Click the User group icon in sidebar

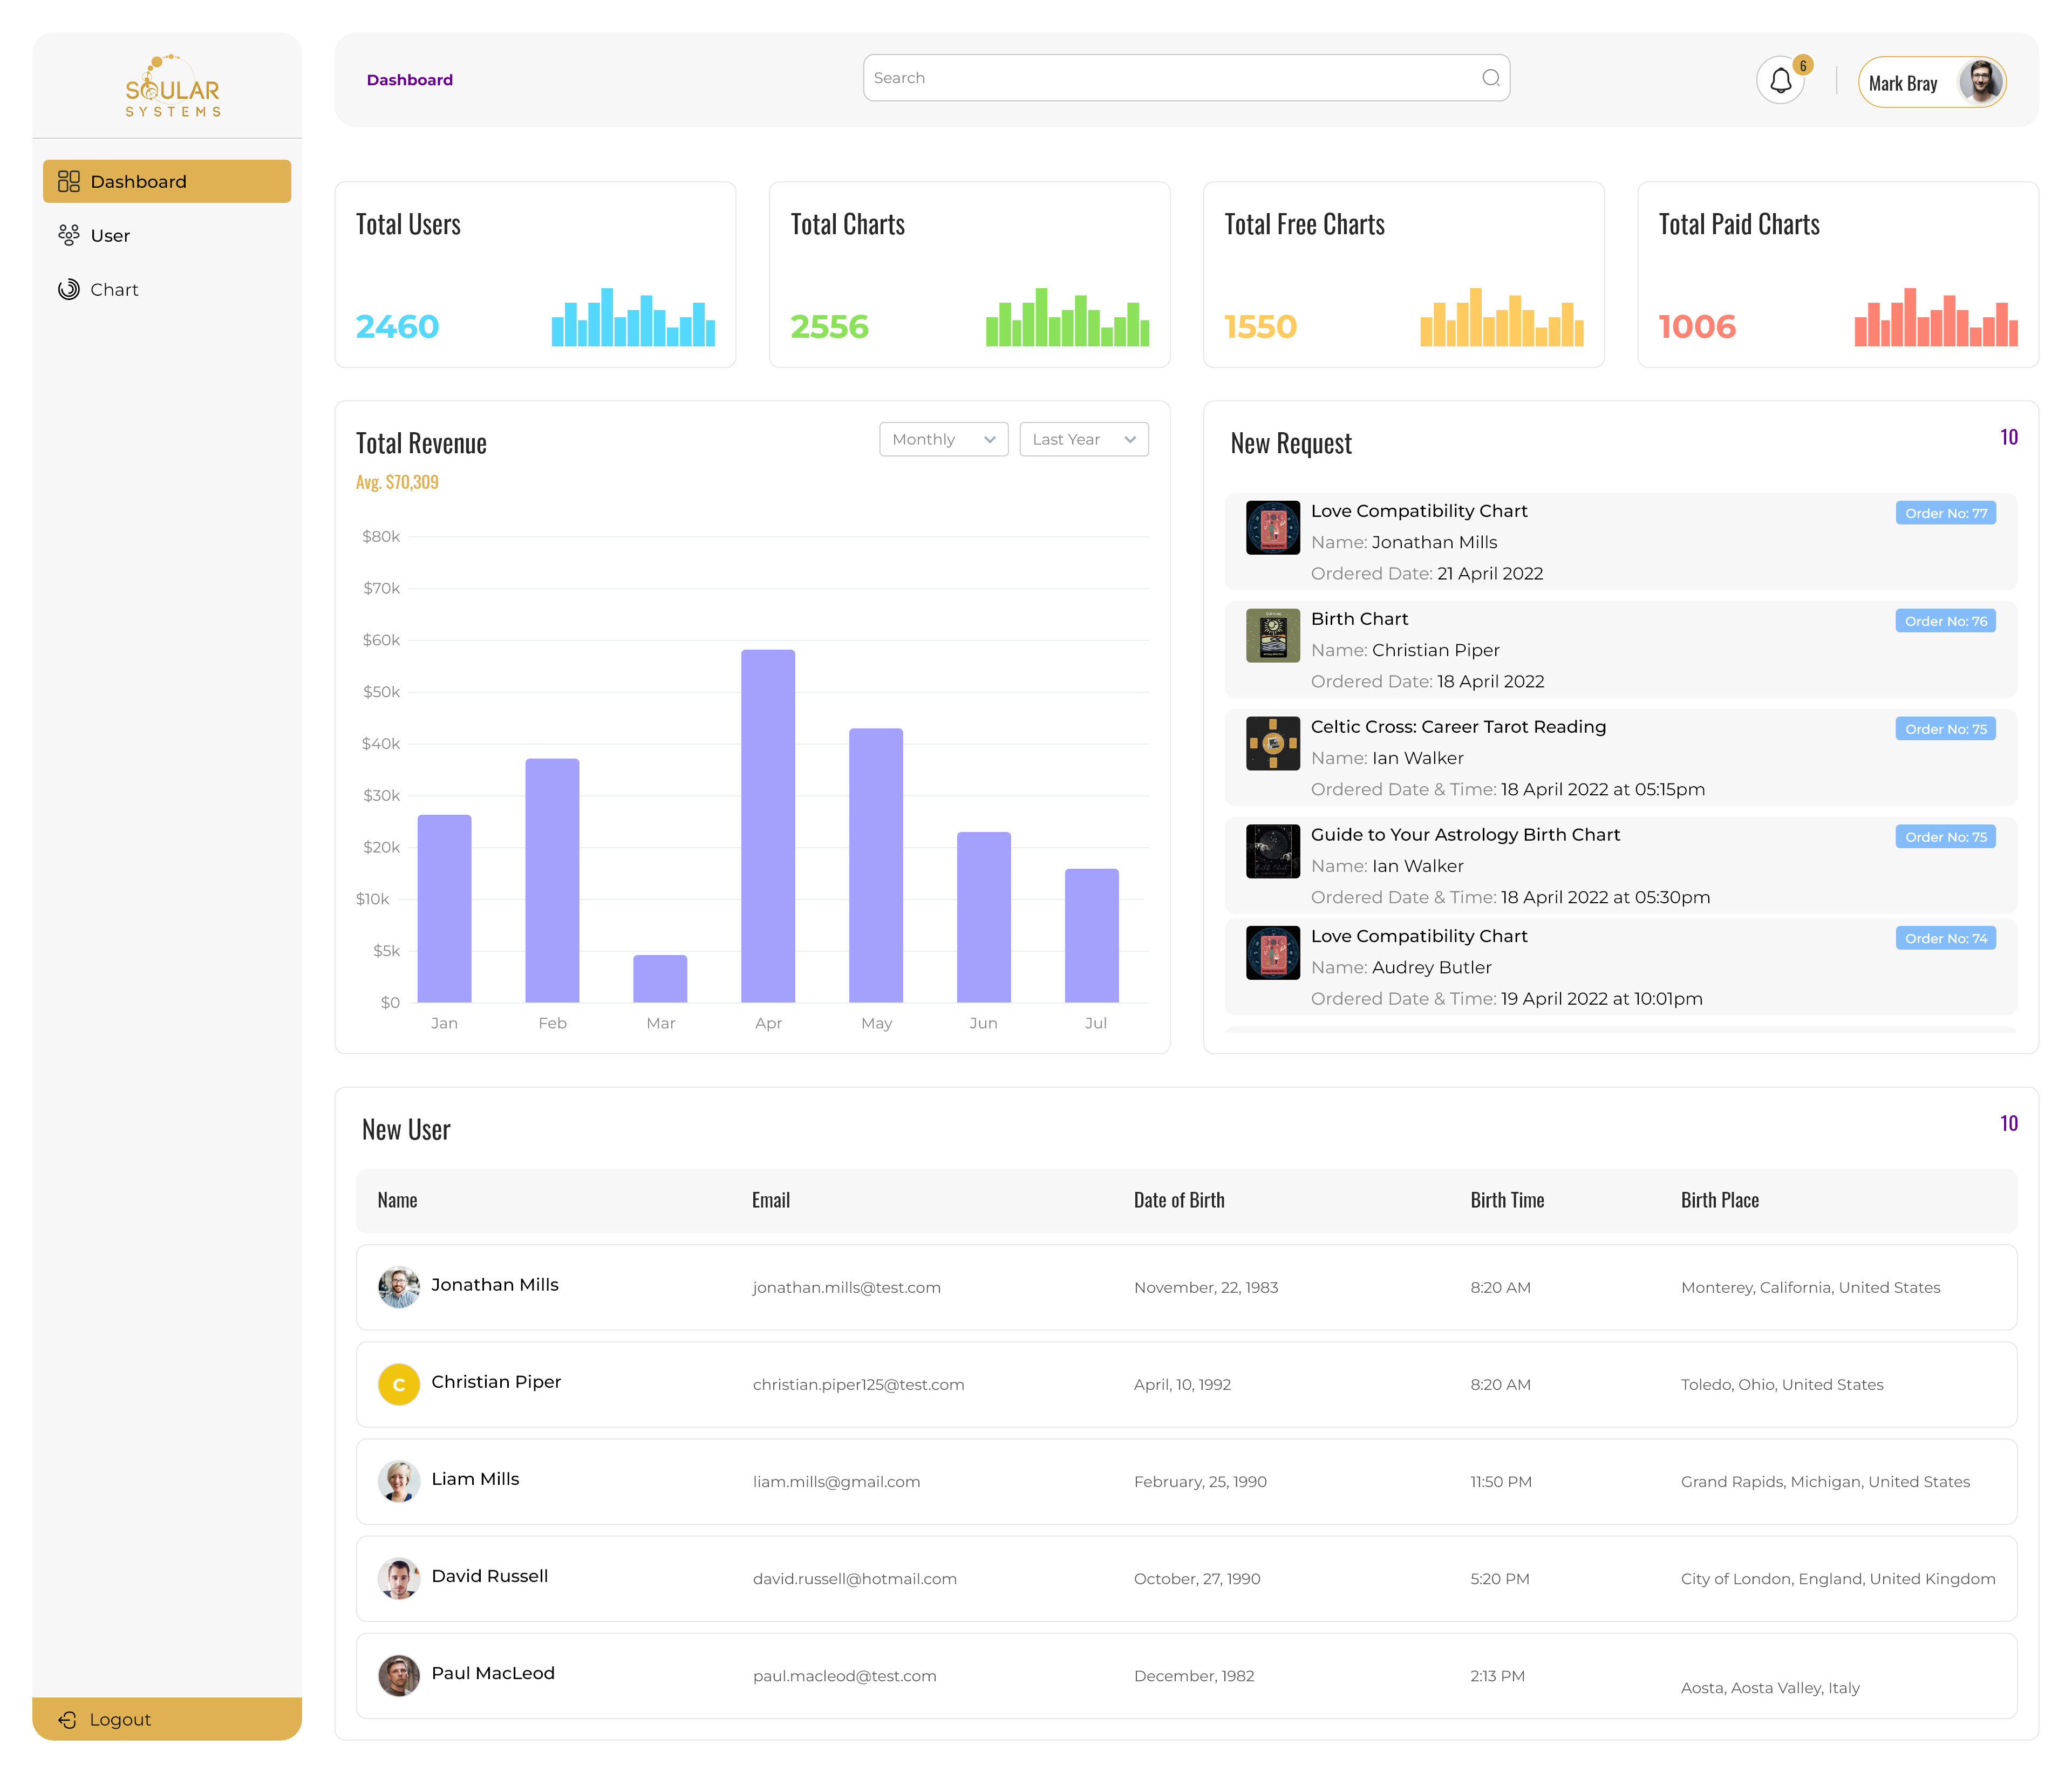(68, 235)
